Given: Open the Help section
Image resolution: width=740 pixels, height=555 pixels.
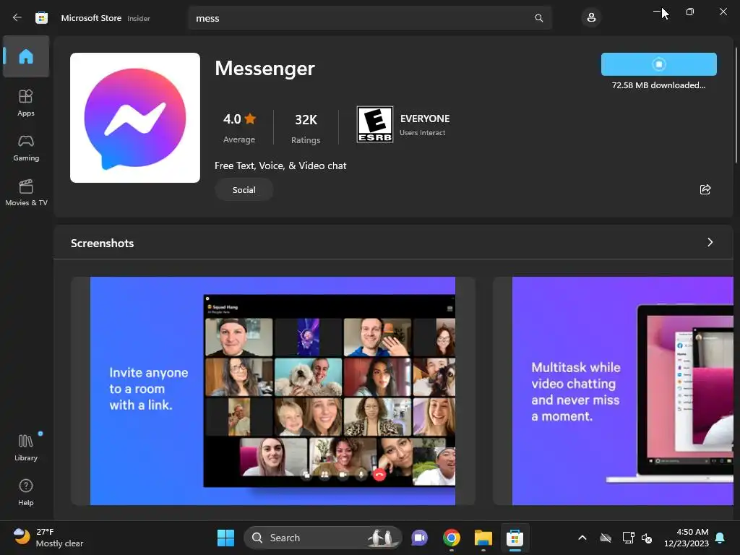Looking at the screenshot, I should [26, 492].
